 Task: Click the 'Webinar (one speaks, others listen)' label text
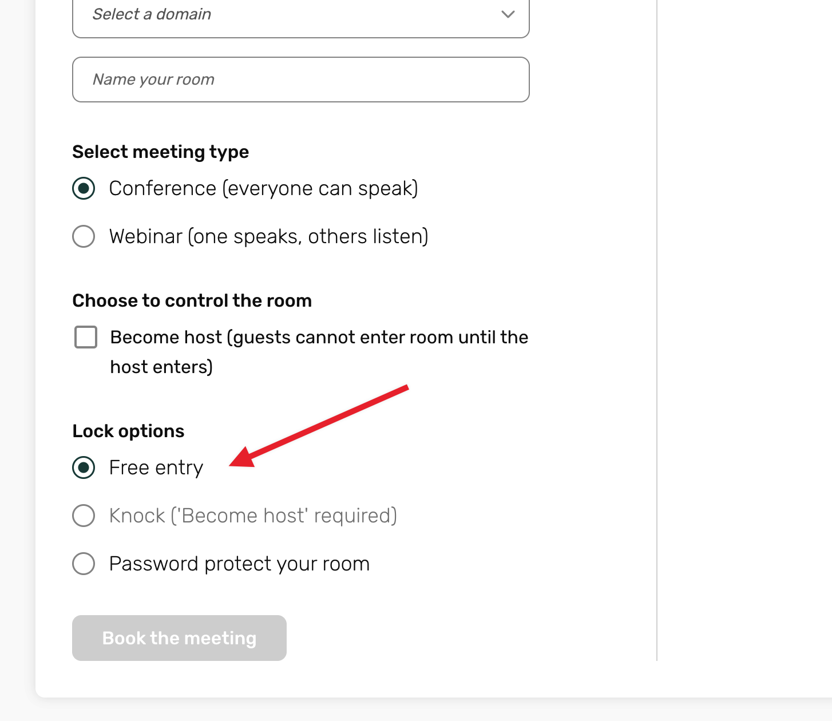(268, 237)
